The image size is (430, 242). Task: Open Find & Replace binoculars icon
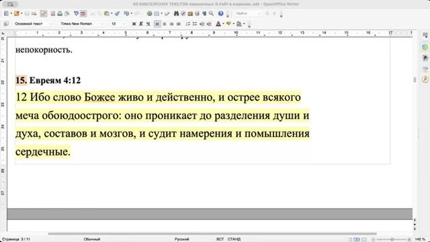click(176, 13)
